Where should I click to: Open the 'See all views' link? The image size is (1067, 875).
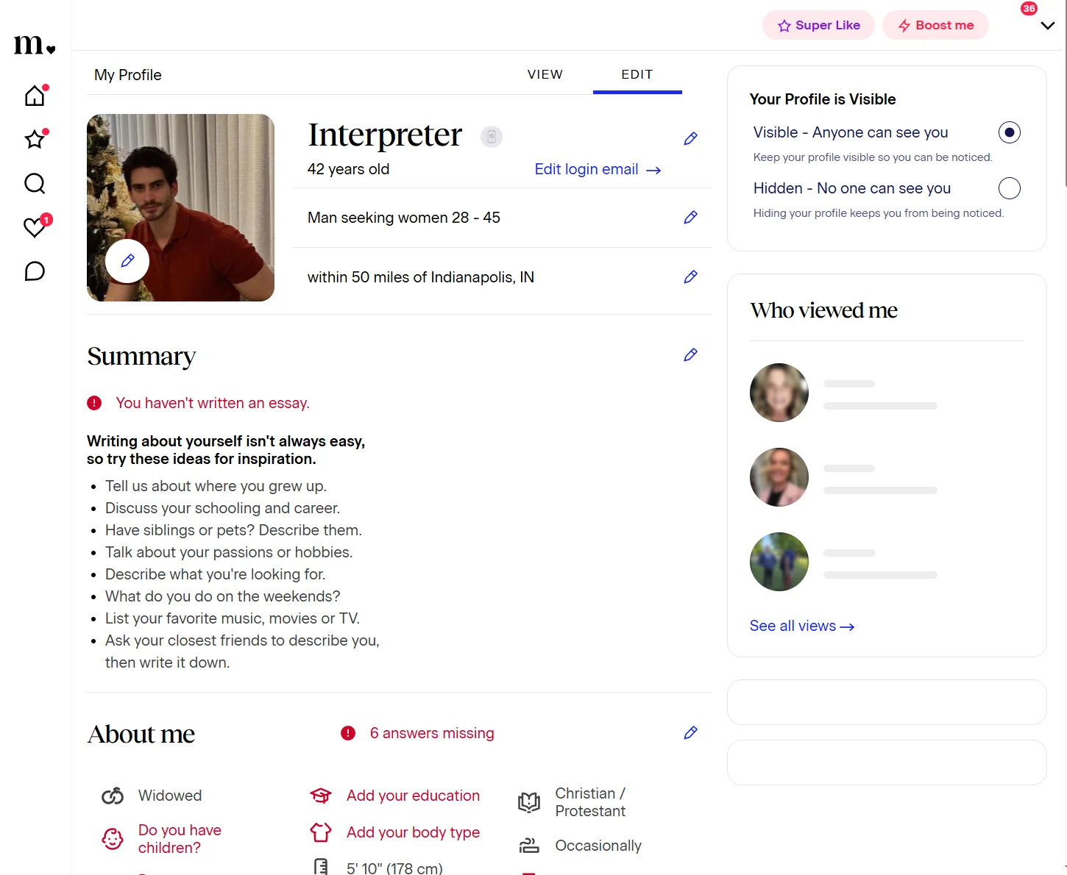coord(802,626)
